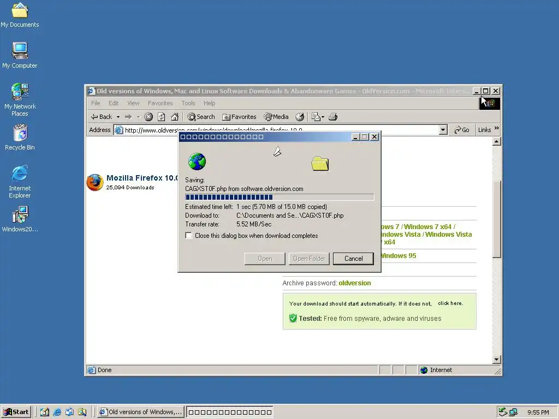
Task: Click the Done status bar text
Action: pos(104,370)
